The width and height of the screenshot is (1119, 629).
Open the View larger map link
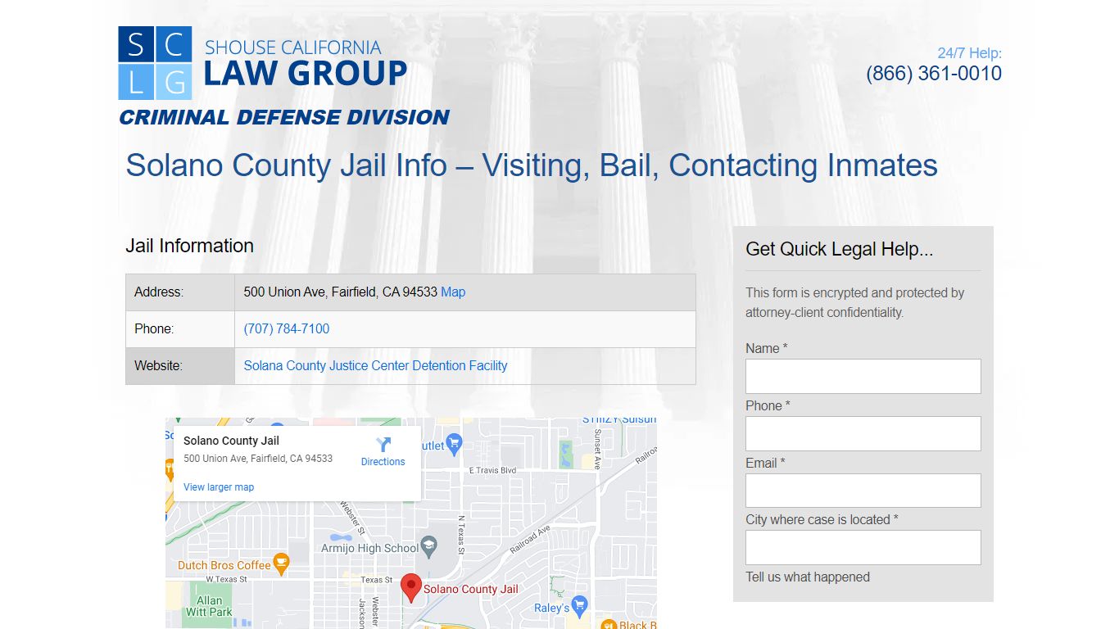[219, 486]
